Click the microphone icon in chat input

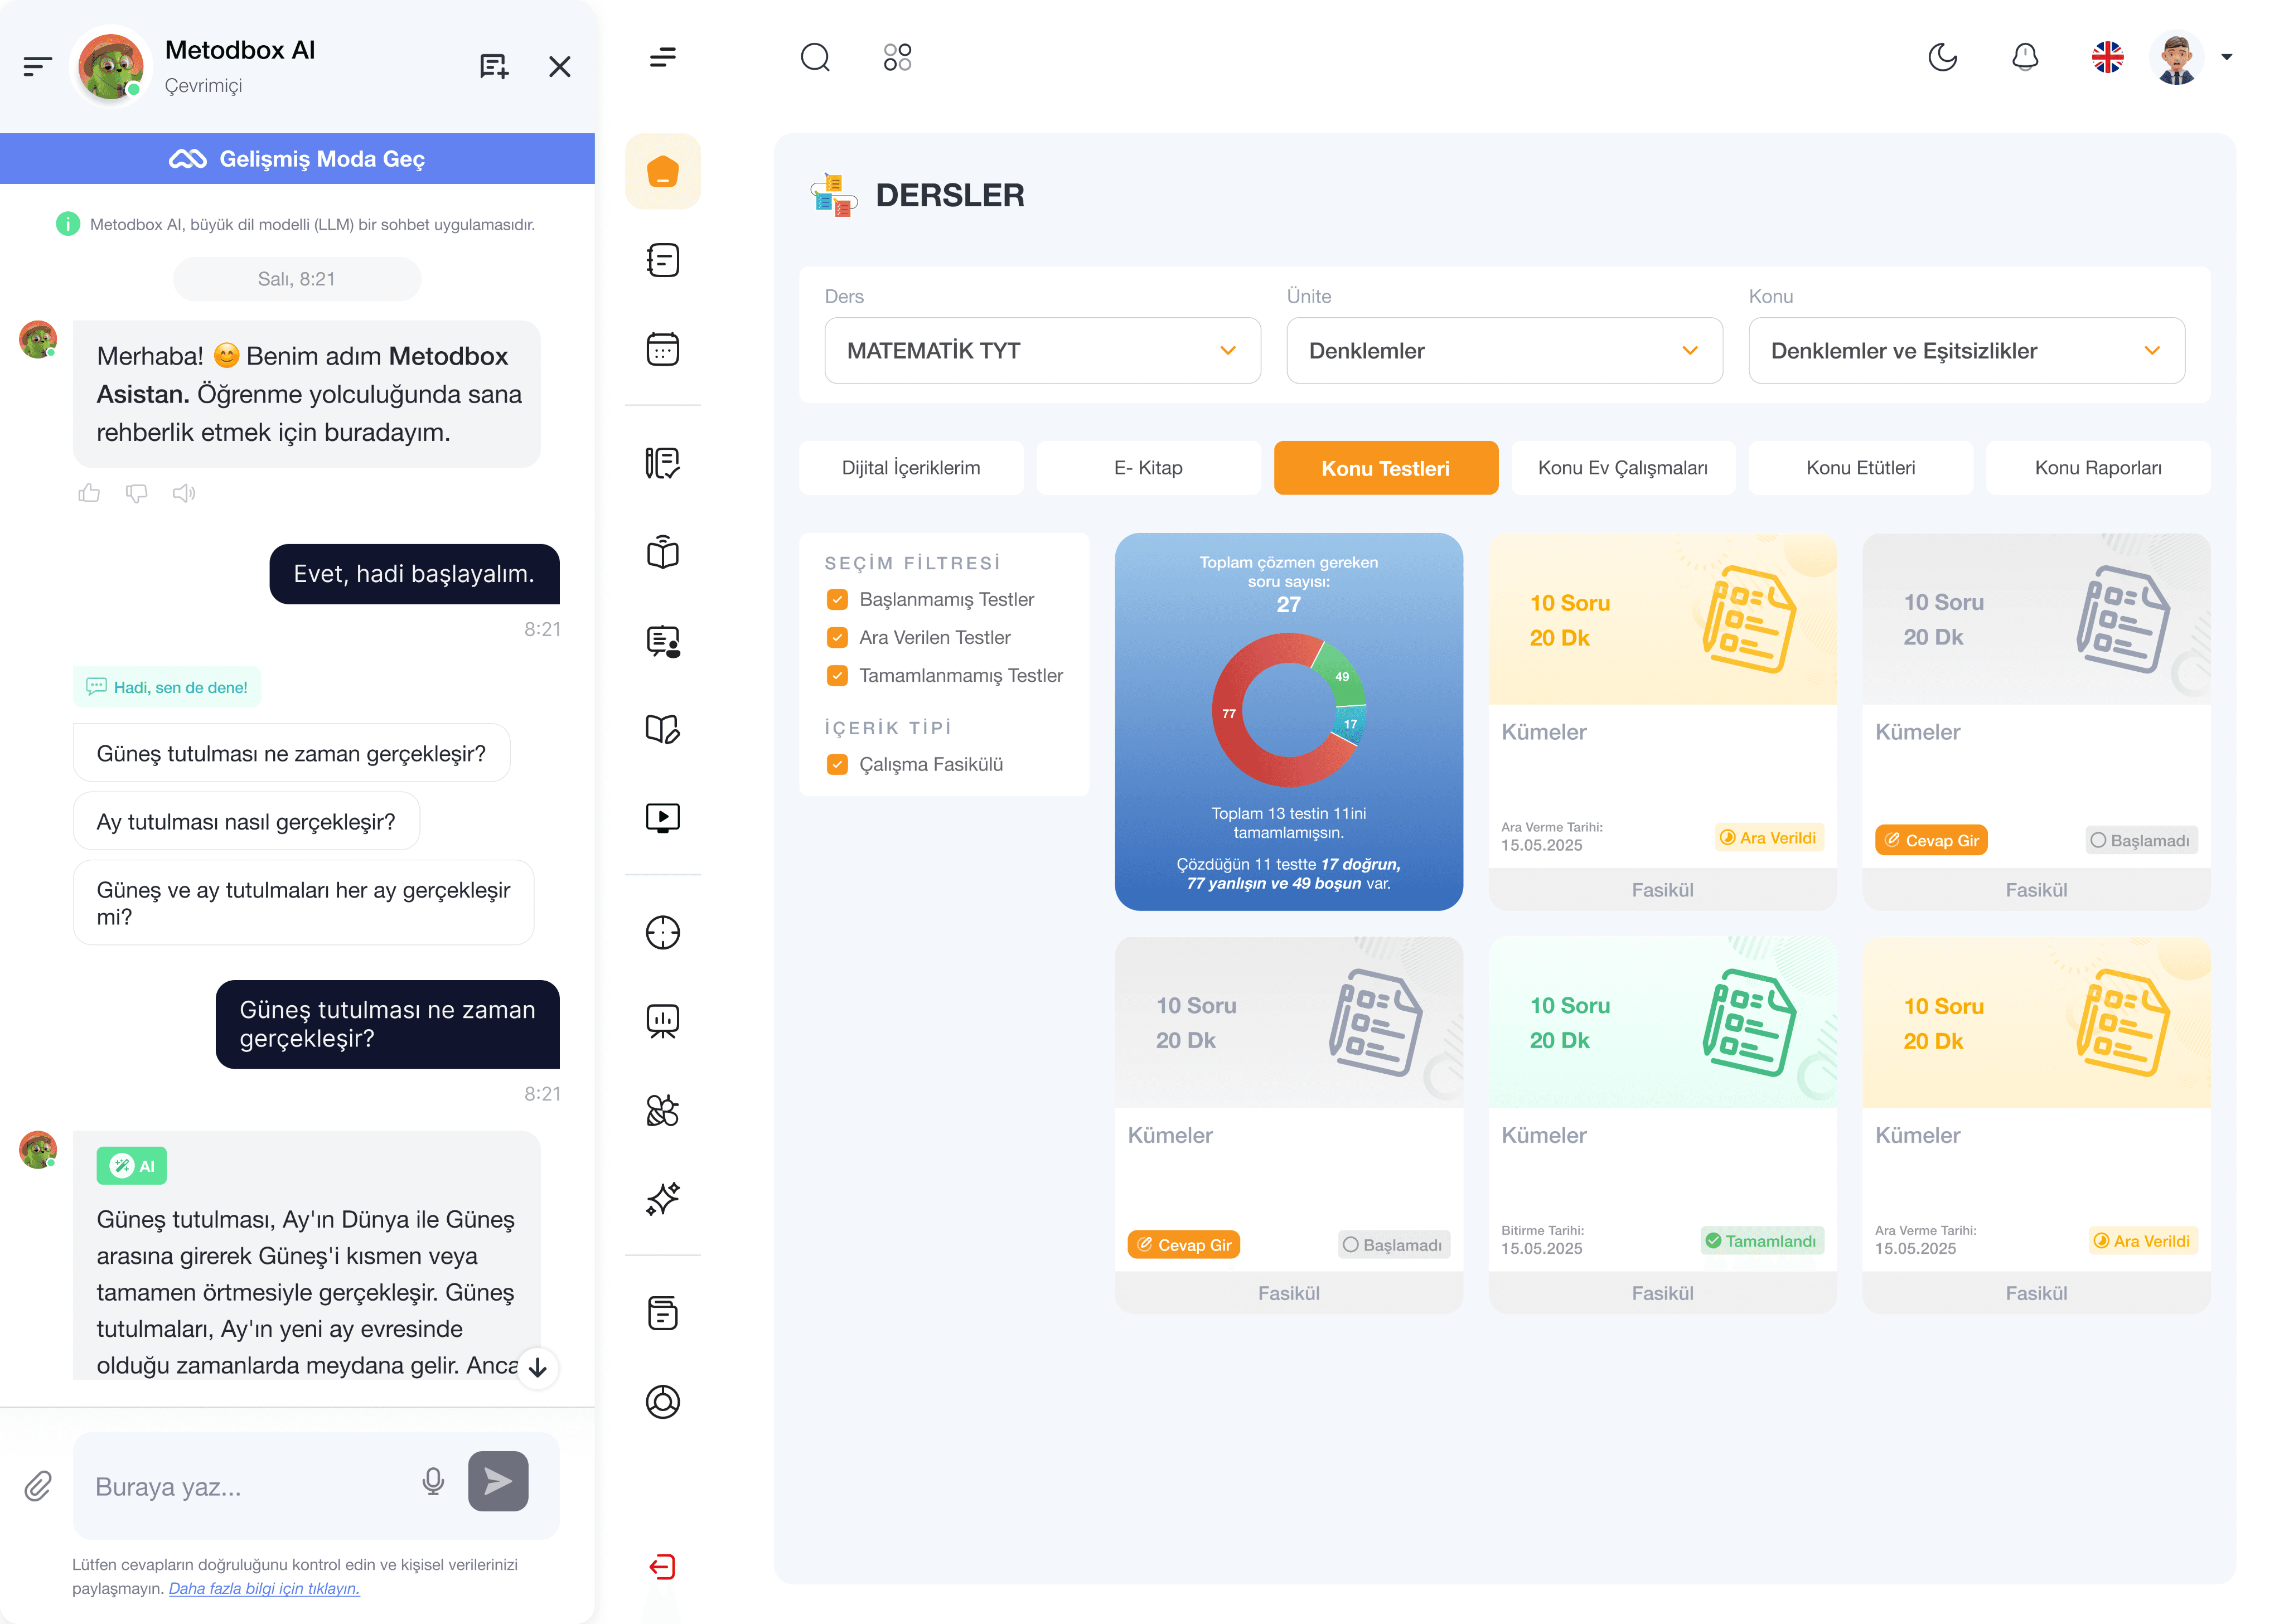click(x=433, y=1481)
